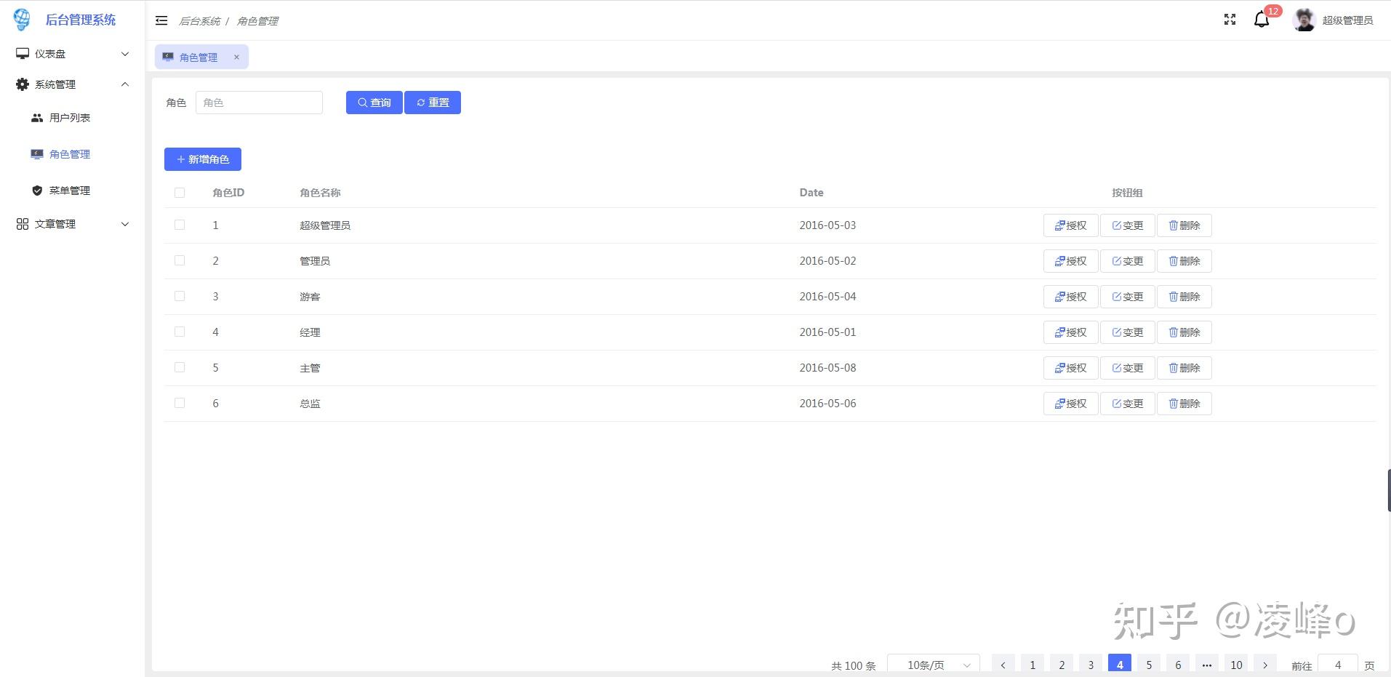The width and height of the screenshot is (1391, 677).
Task: Collapse sidebar with the hamburger menu icon
Action: [x=161, y=20]
